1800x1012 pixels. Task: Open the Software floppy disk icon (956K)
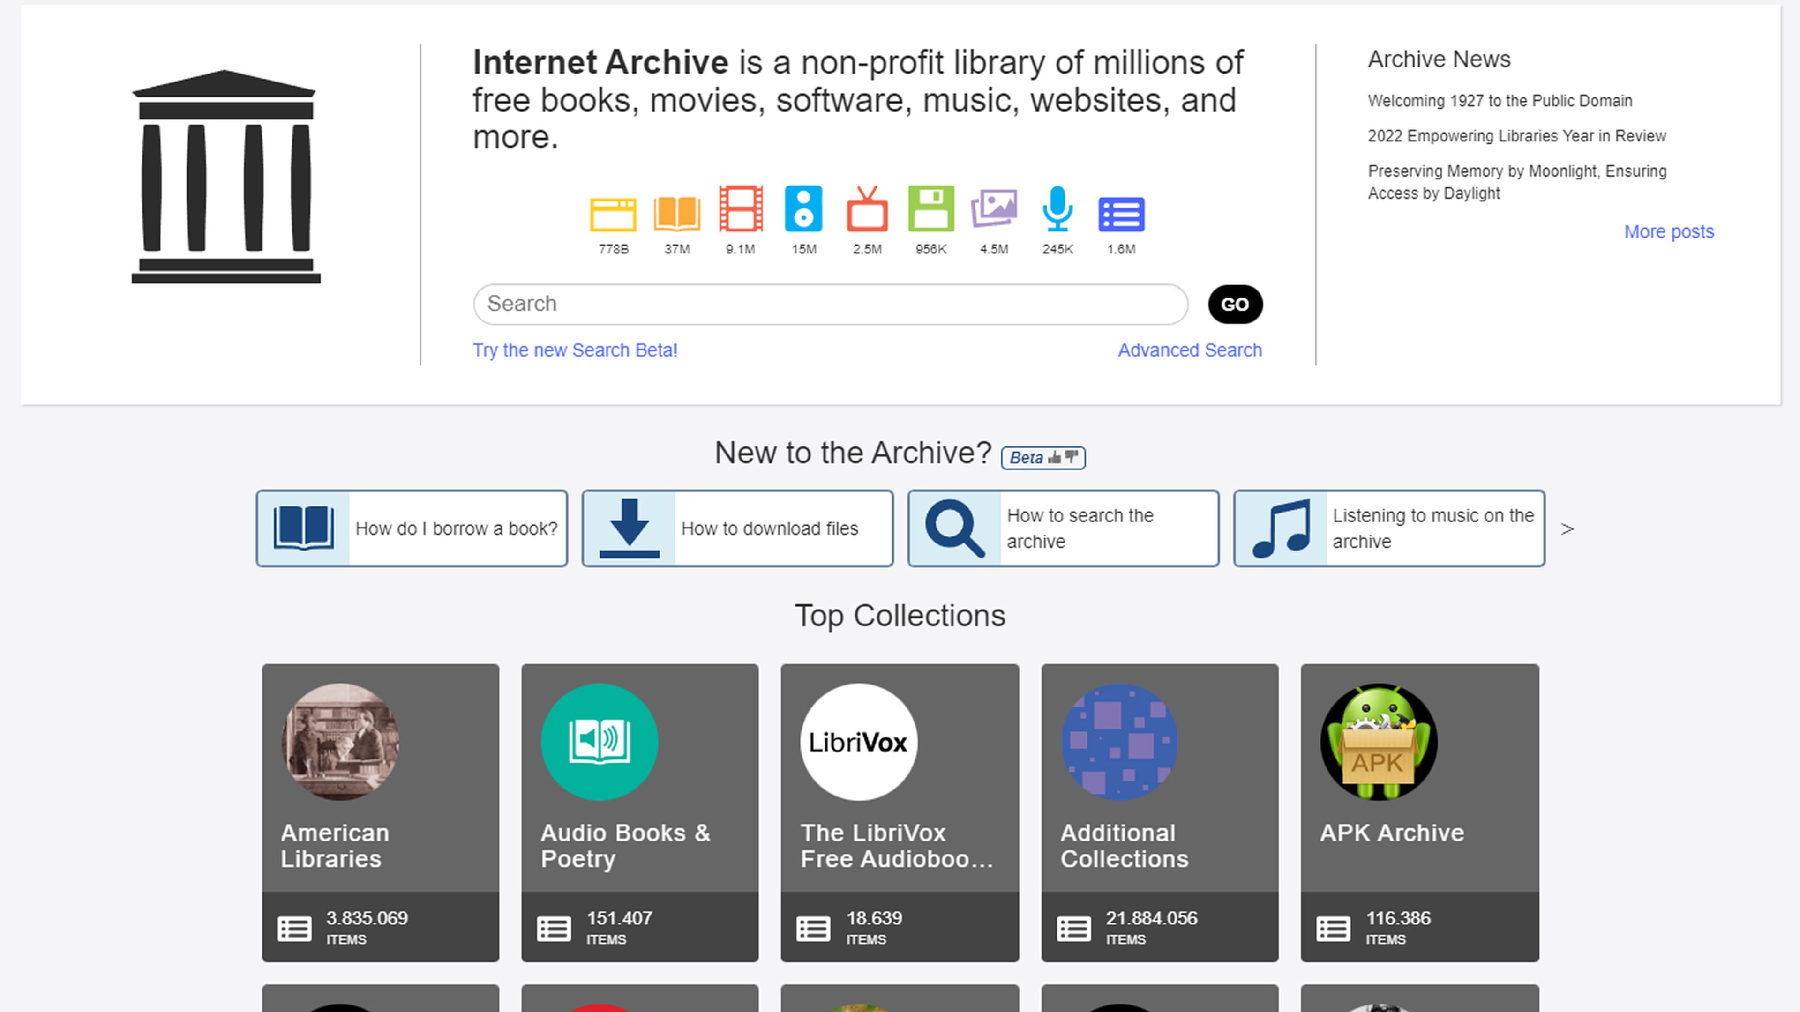[x=931, y=208]
